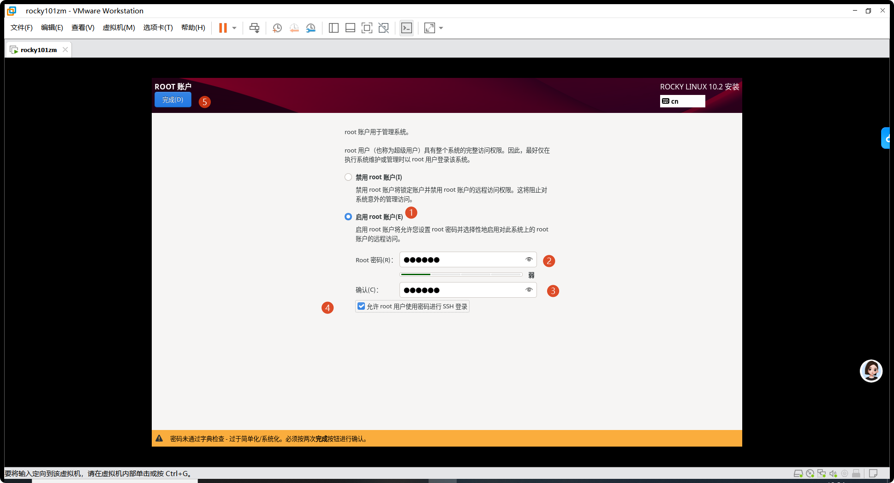Image resolution: width=894 pixels, height=483 pixels.
Task: Toggle the library sidebar panel icon
Action: tap(334, 28)
